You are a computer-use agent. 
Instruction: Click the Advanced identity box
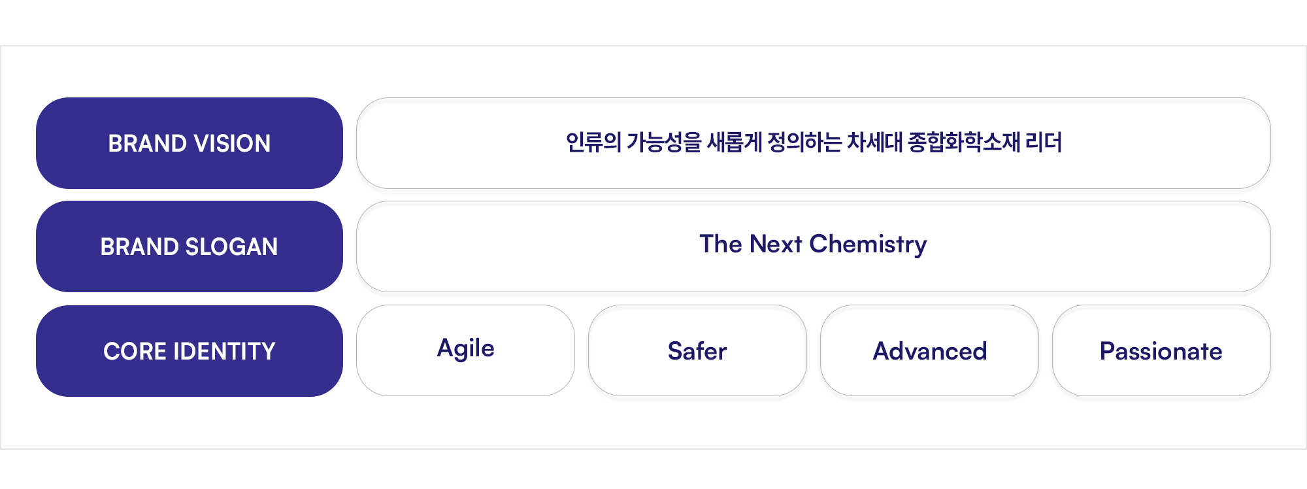[x=929, y=350]
